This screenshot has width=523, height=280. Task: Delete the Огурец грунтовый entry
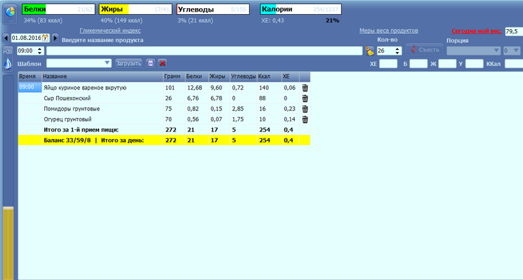coord(305,119)
